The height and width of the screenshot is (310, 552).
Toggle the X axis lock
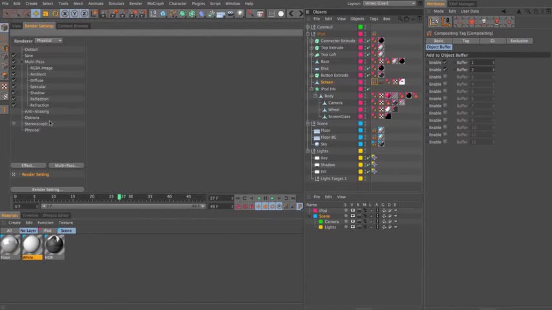pyautogui.click(x=65, y=14)
